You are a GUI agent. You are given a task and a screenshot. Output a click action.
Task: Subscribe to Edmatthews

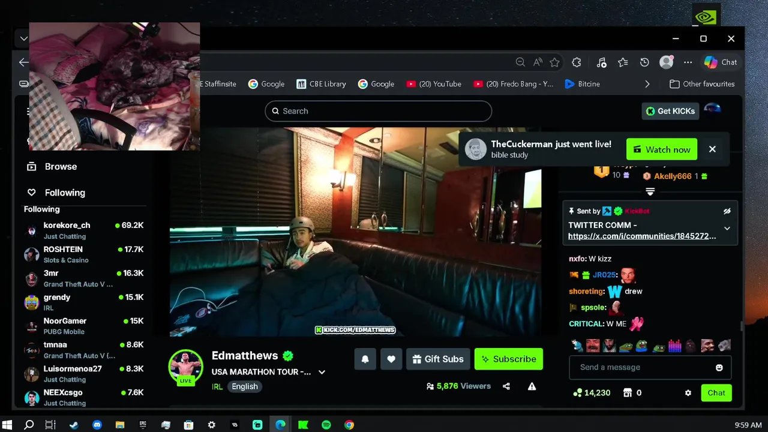click(509, 359)
